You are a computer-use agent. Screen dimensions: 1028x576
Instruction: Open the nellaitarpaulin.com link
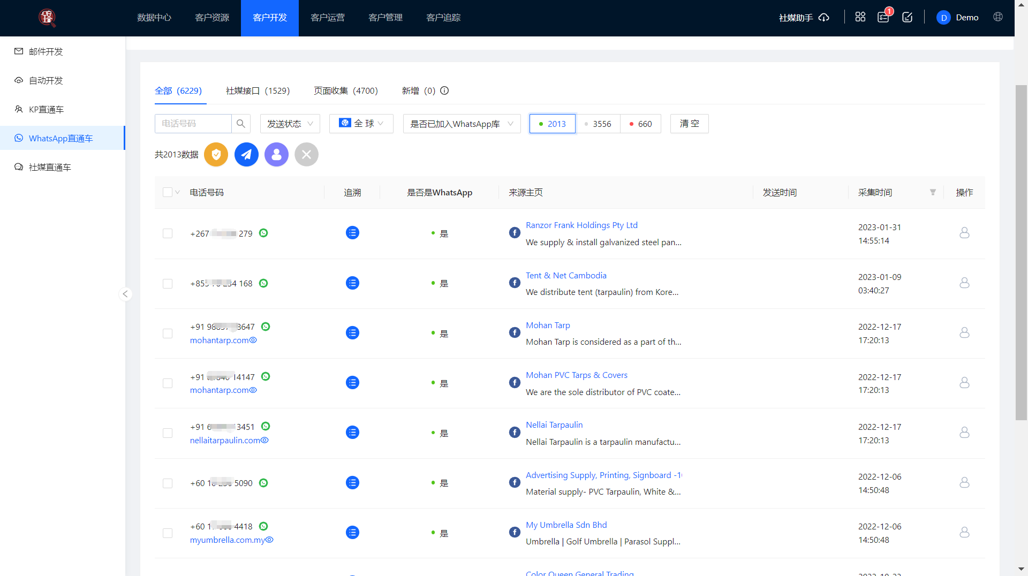click(x=225, y=440)
